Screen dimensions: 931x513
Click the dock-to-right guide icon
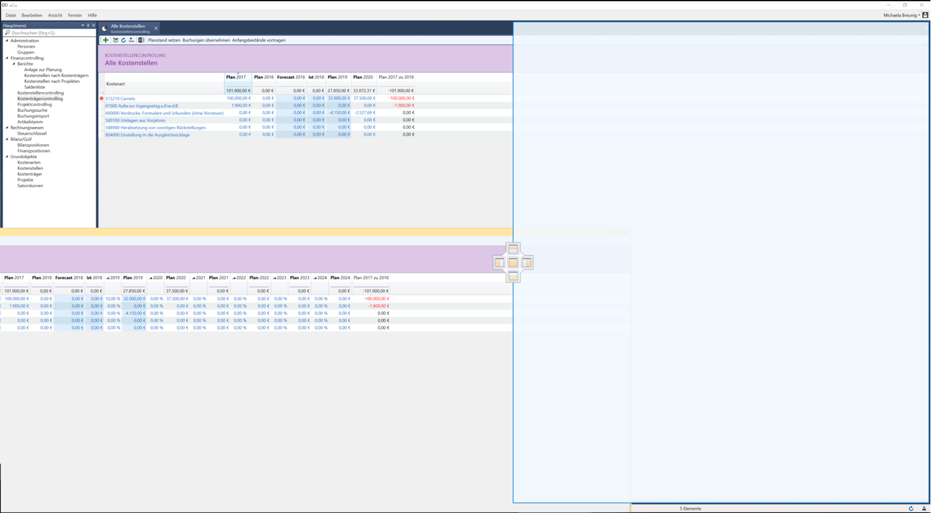[527, 262]
